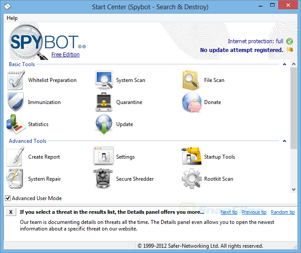301x253 pixels.
Task: Collapse the Advanced Tools section
Action: click(284, 141)
